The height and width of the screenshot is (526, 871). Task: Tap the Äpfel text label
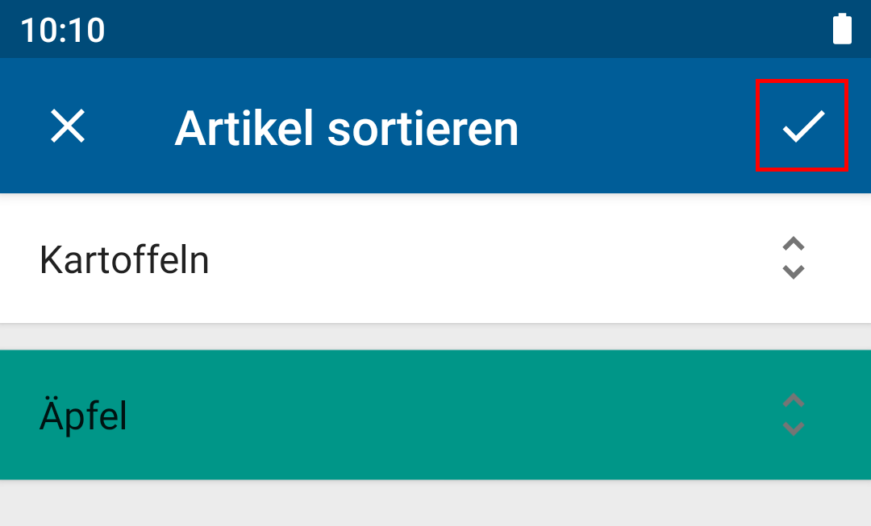(x=83, y=415)
